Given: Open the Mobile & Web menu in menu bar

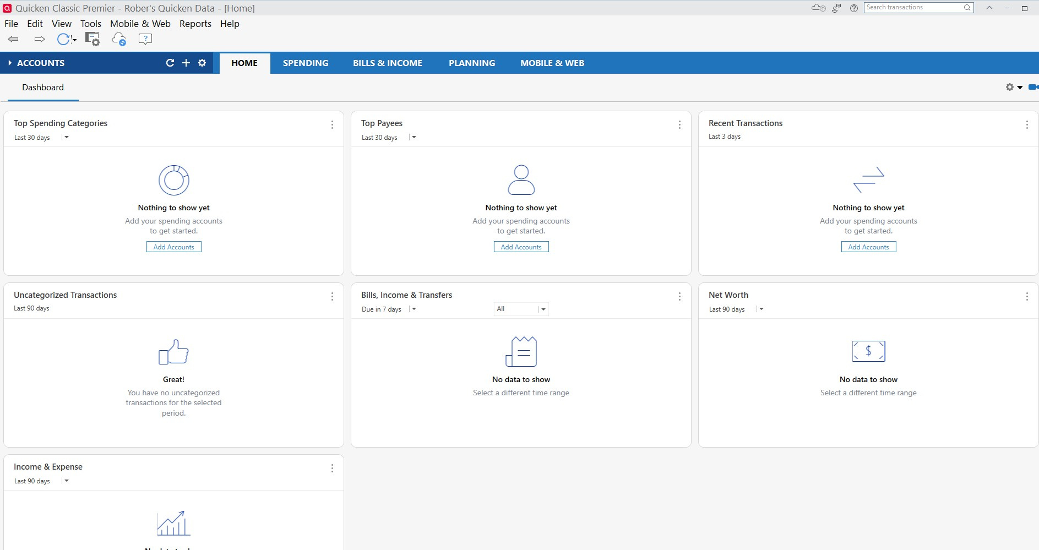Looking at the screenshot, I should [x=140, y=24].
